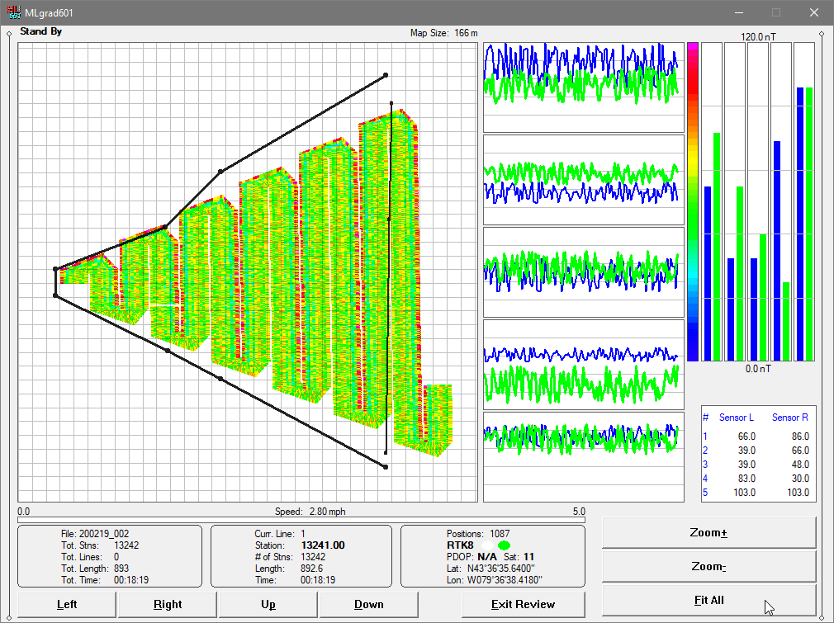Zoom in with the Zoom+ button
Image resolution: width=834 pixels, height=623 pixels.
(x=708, y=532)
